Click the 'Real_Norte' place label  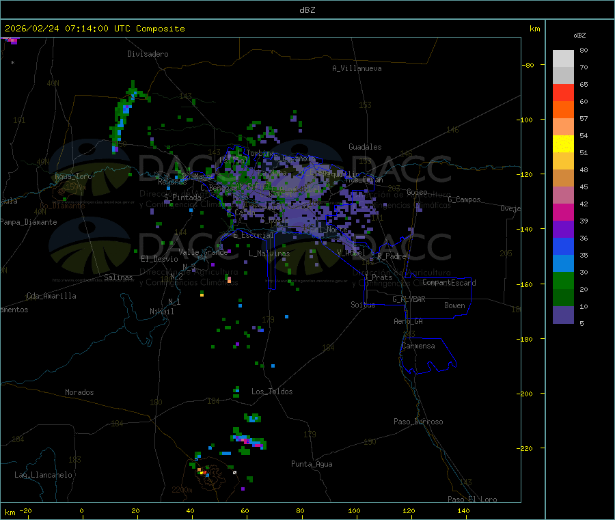coord(325,230)
